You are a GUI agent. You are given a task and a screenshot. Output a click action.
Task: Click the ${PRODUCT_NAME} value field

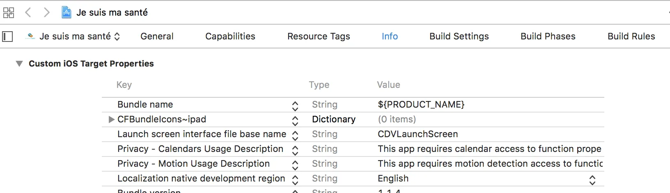click(x=421, y=105)
